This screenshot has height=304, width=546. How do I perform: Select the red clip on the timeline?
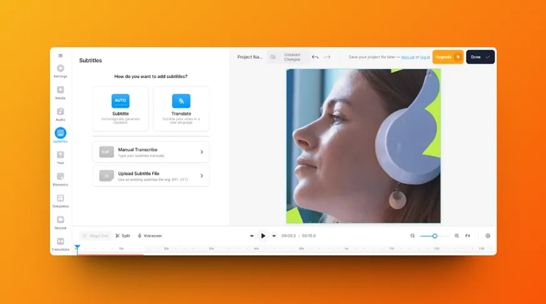tap(111, 254)
